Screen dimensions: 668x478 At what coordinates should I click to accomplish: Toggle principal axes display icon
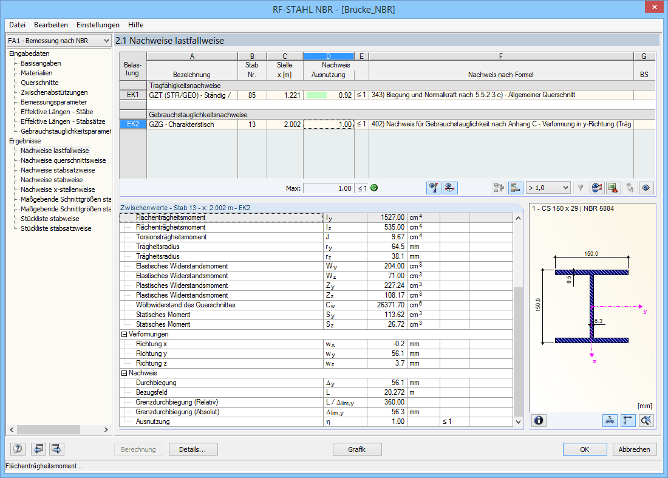[628, 420]
